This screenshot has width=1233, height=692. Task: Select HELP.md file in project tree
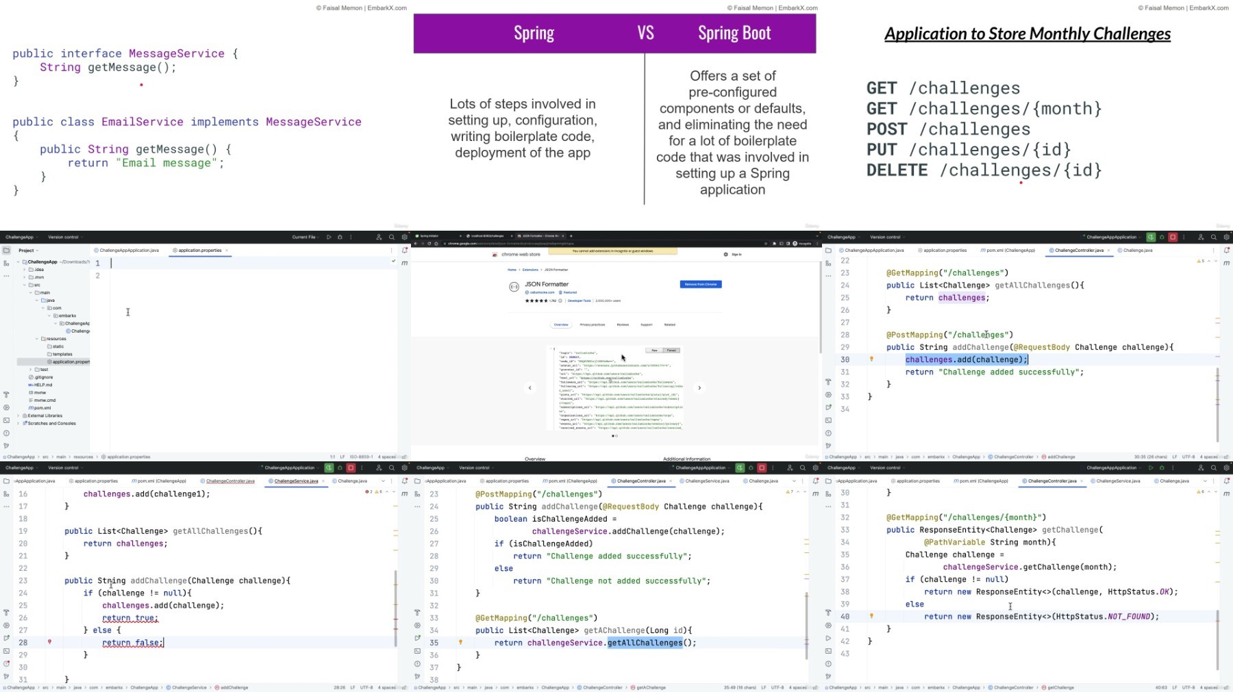(x=40, y=385)
